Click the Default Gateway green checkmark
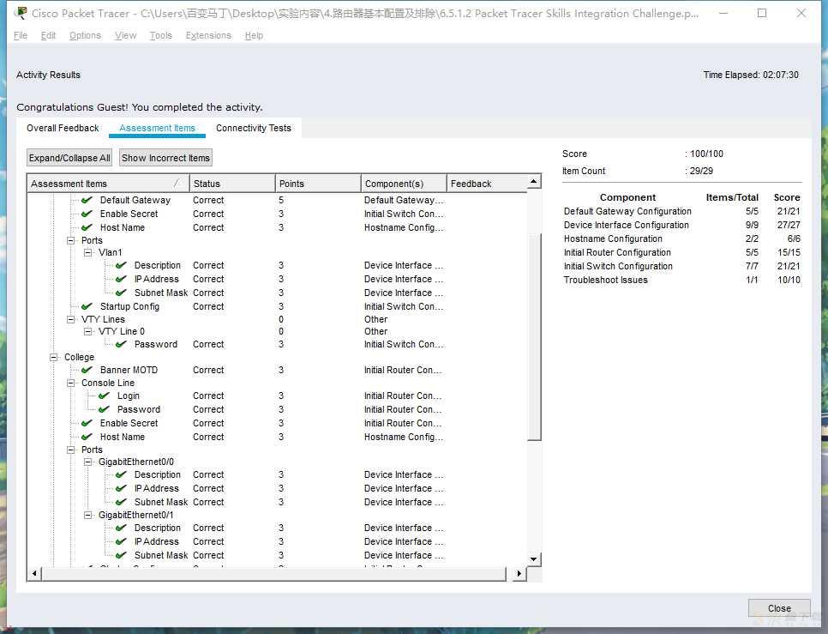The height and width of the screenshot is (634, 828). [x=87, y=200]
